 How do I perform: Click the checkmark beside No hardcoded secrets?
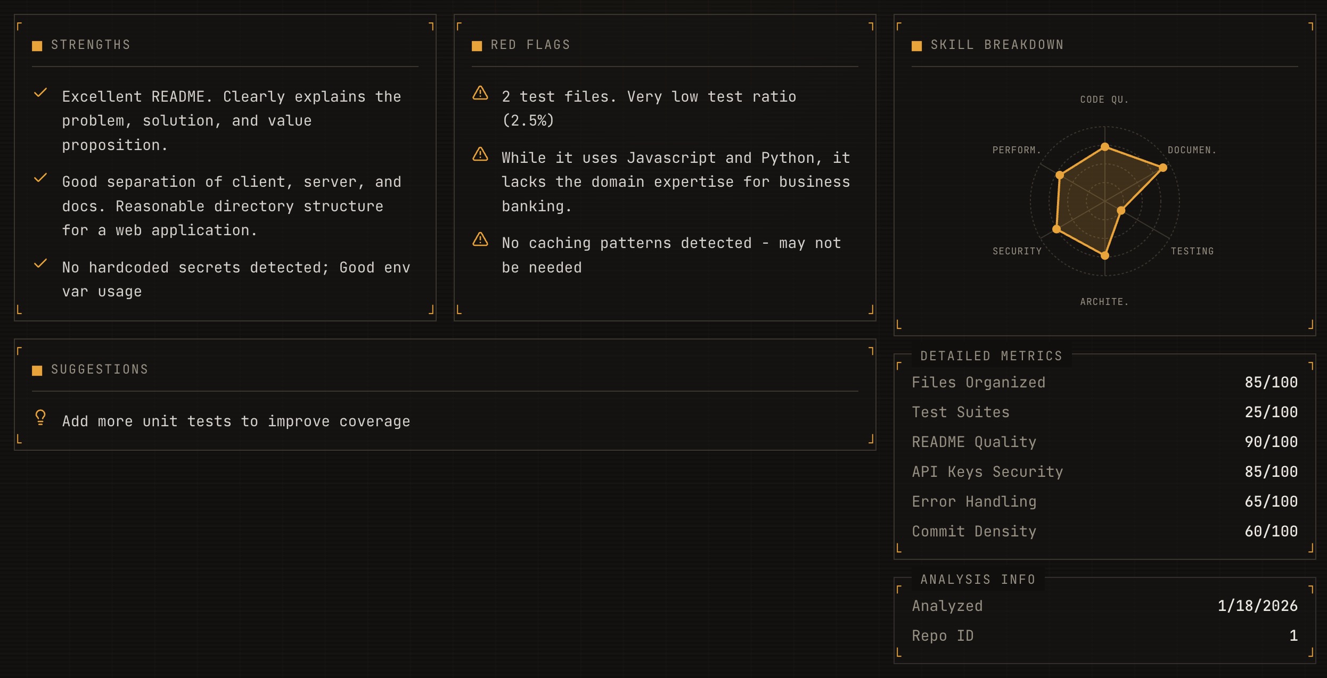40,264
